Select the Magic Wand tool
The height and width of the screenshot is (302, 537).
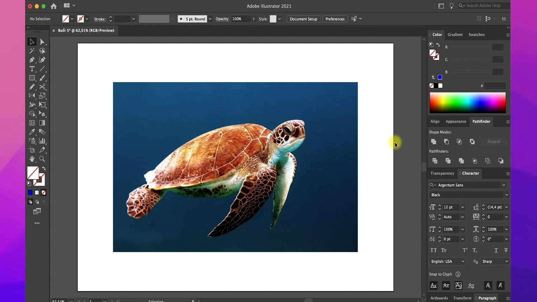[32, 51]
